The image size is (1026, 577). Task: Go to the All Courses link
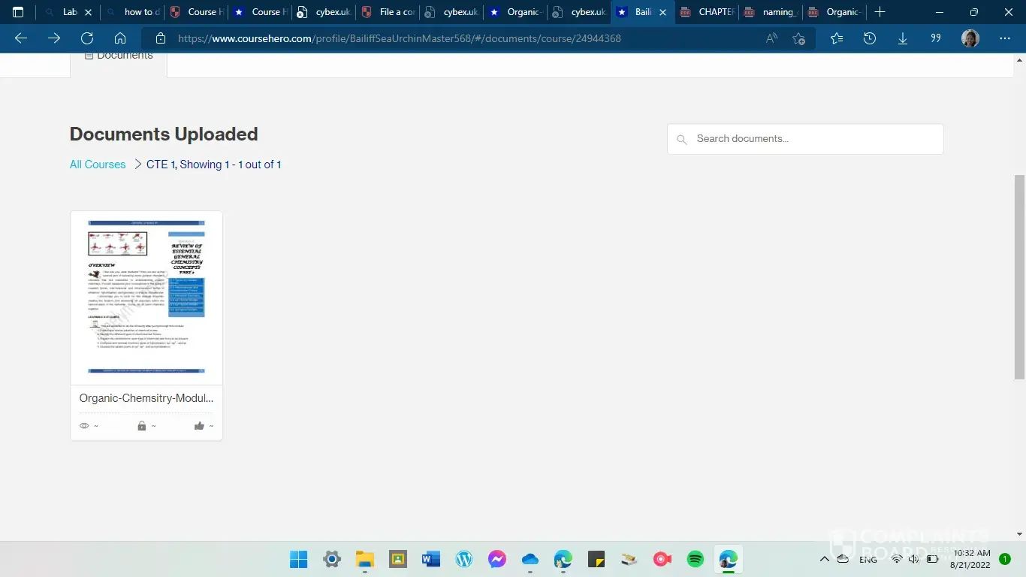[x=98, y=165]
